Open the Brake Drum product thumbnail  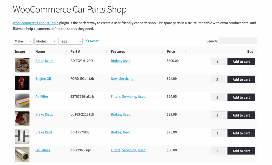point(22,65)
